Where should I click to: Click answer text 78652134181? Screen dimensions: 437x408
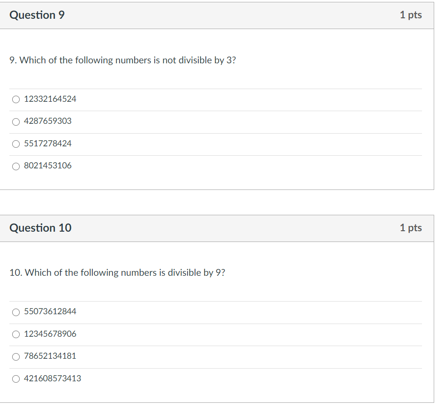pyautogui.click(x=51, y=356)
